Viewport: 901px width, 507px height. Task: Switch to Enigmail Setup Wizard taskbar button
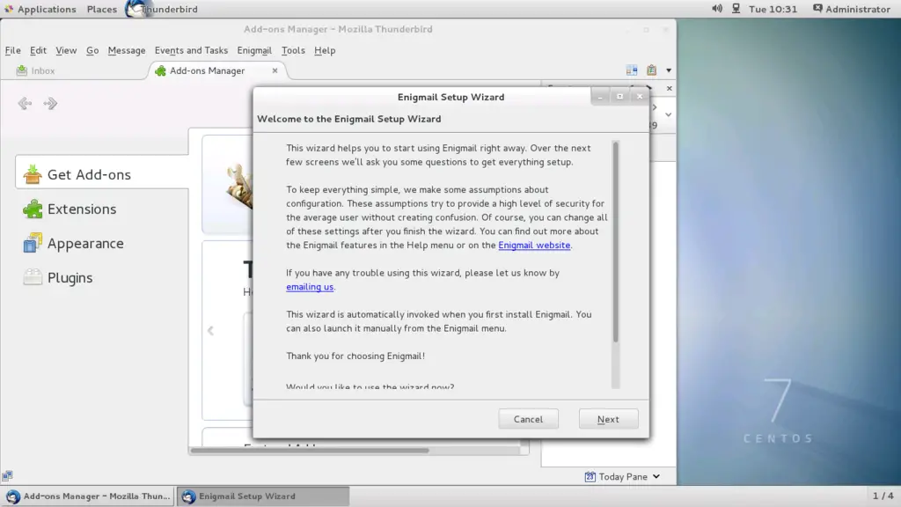pos(263,496)
